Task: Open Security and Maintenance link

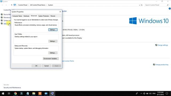Action: [x=12, y=88]
